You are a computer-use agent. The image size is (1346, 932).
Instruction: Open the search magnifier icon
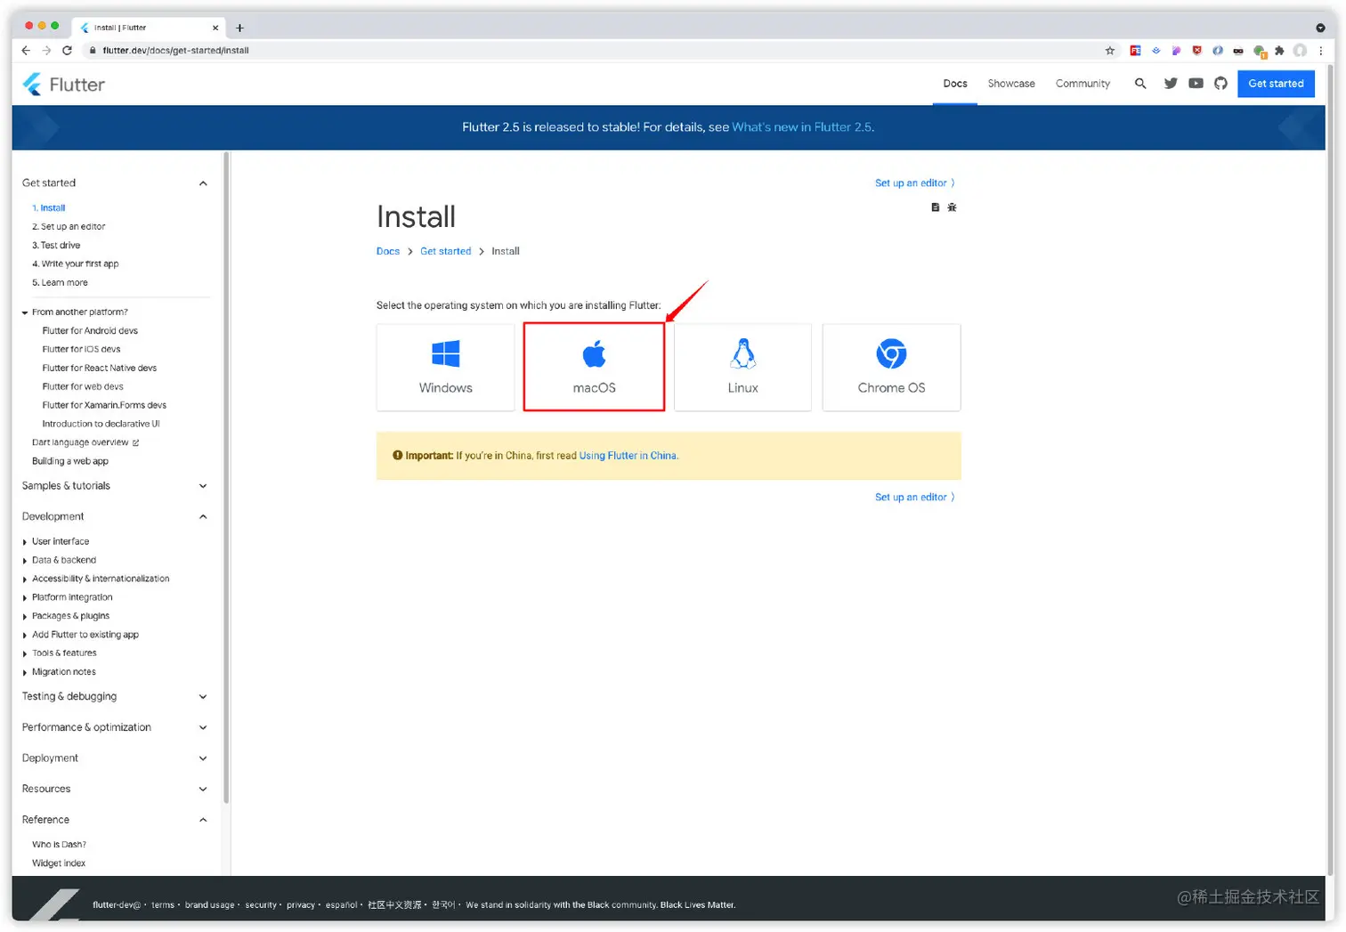[x=1139, y=84]
